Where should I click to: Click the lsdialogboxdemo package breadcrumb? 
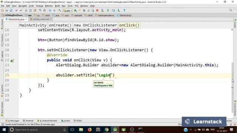click(x=104, y=15)
